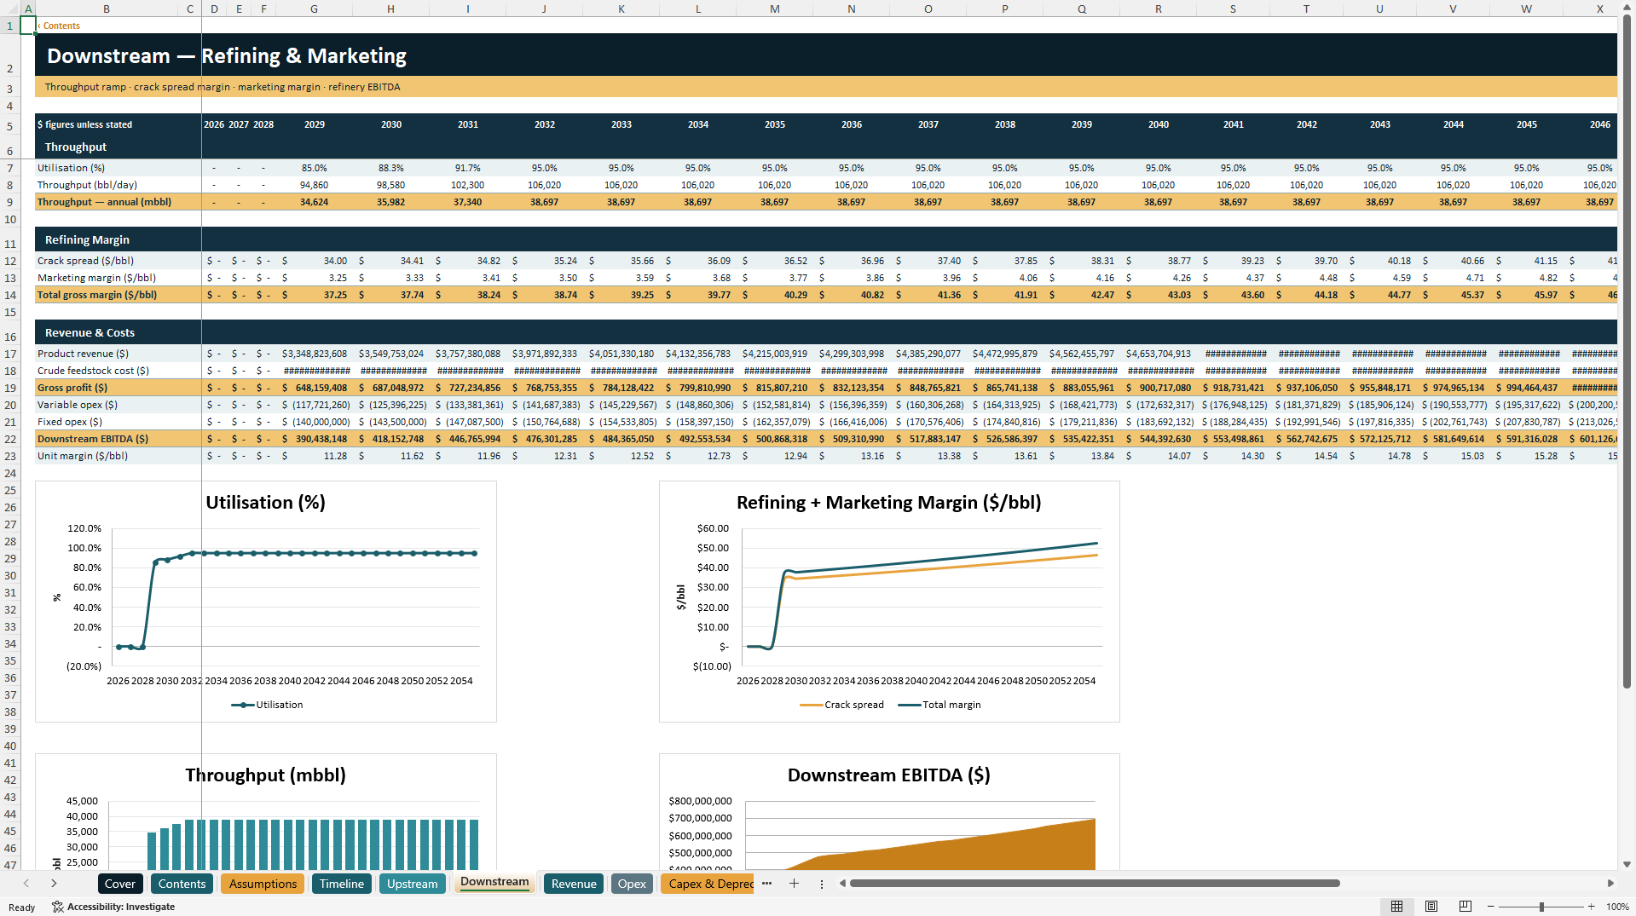Click zoom out minus button
The image size is (1636, 916).
point(1491,907)
